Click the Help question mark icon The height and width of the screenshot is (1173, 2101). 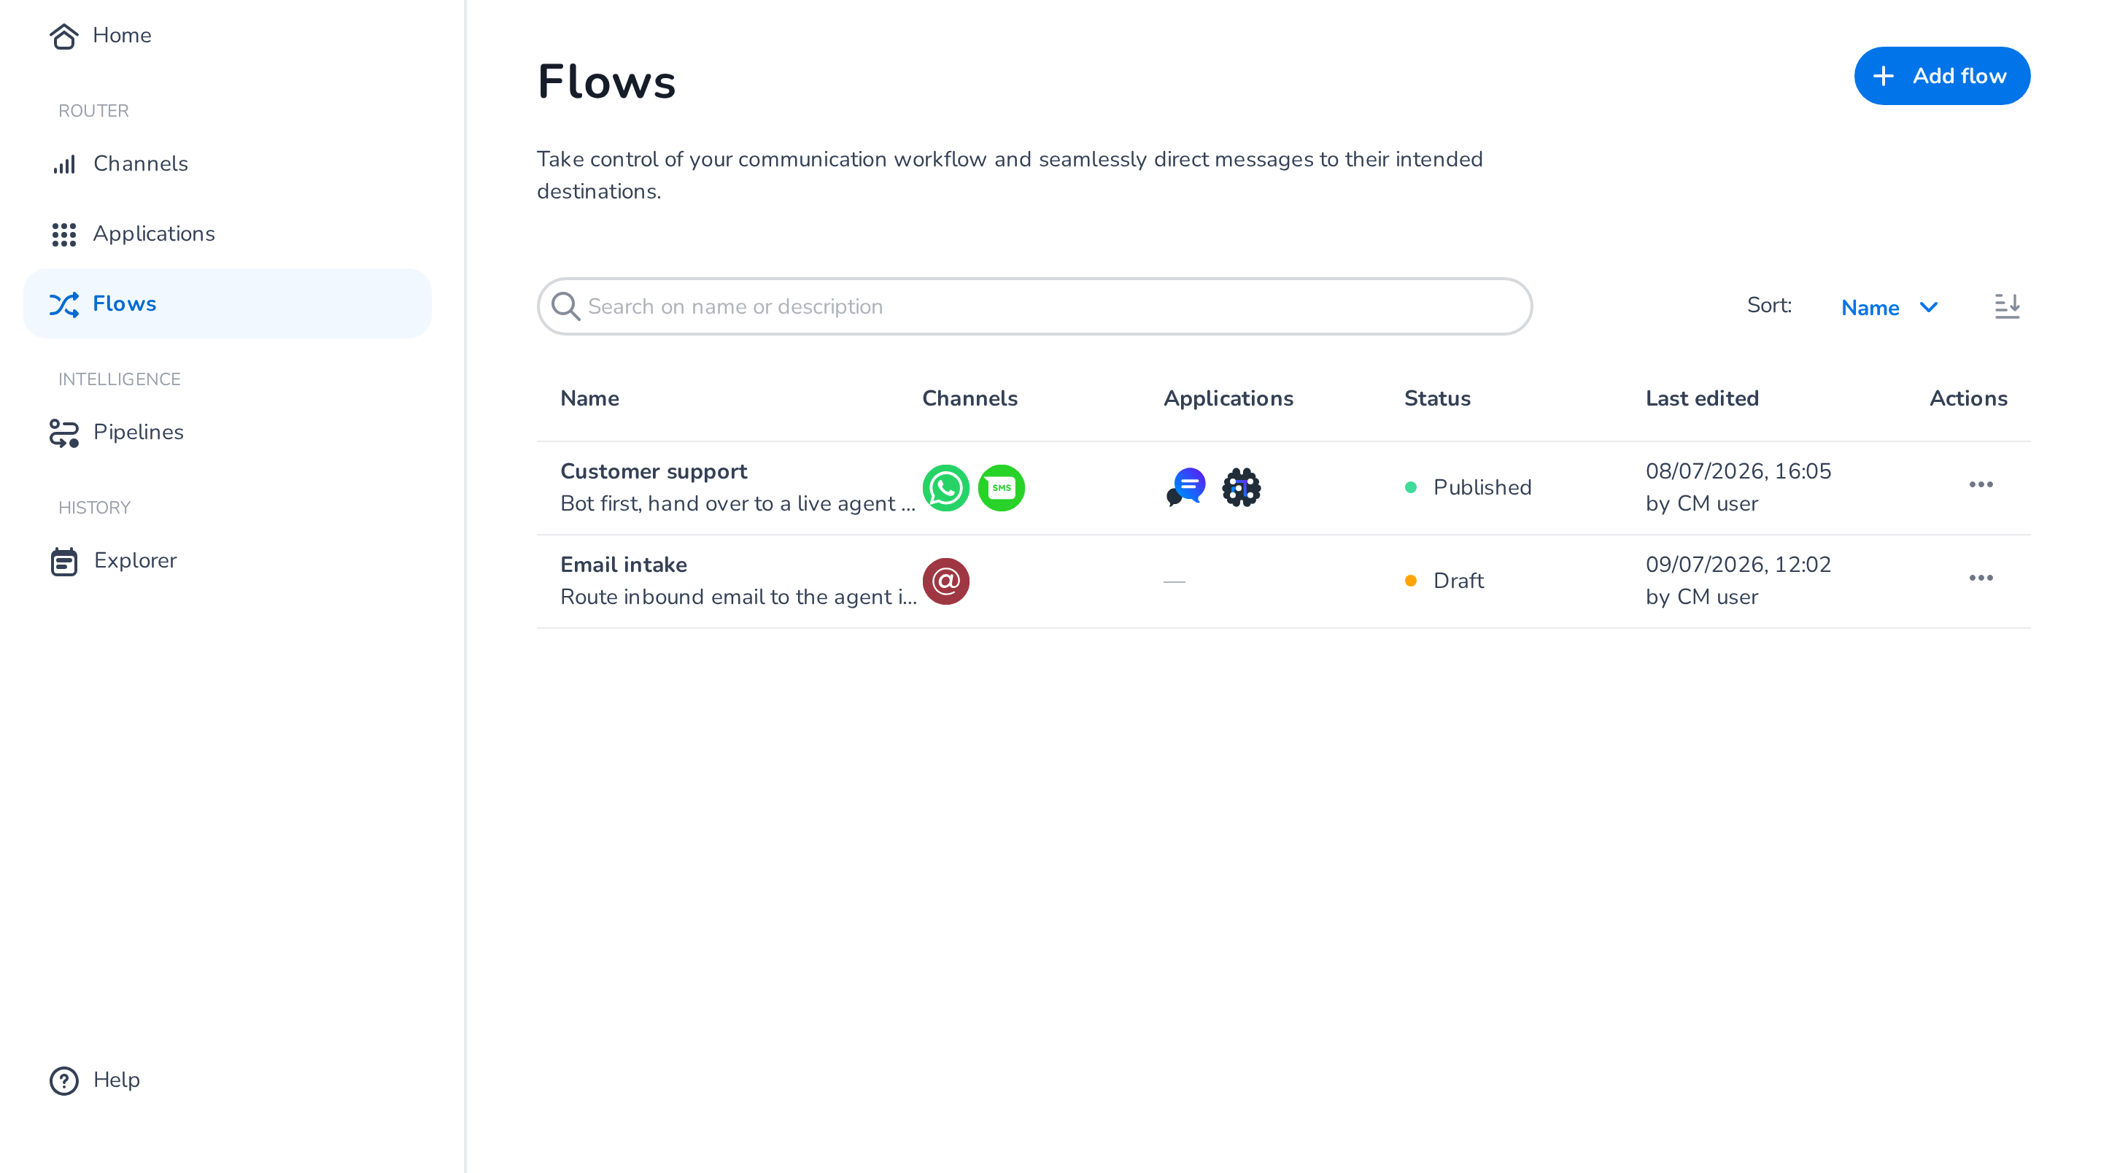pos(63,1081)
